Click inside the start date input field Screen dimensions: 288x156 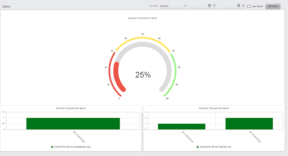pos(198,6)
